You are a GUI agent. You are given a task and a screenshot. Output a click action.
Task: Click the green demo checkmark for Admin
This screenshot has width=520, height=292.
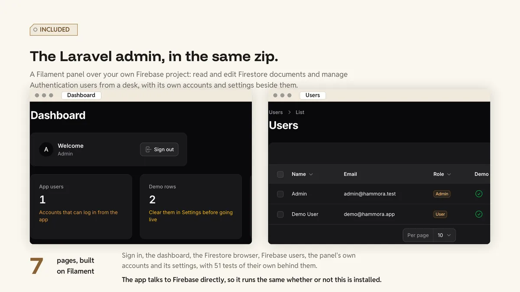479,194
